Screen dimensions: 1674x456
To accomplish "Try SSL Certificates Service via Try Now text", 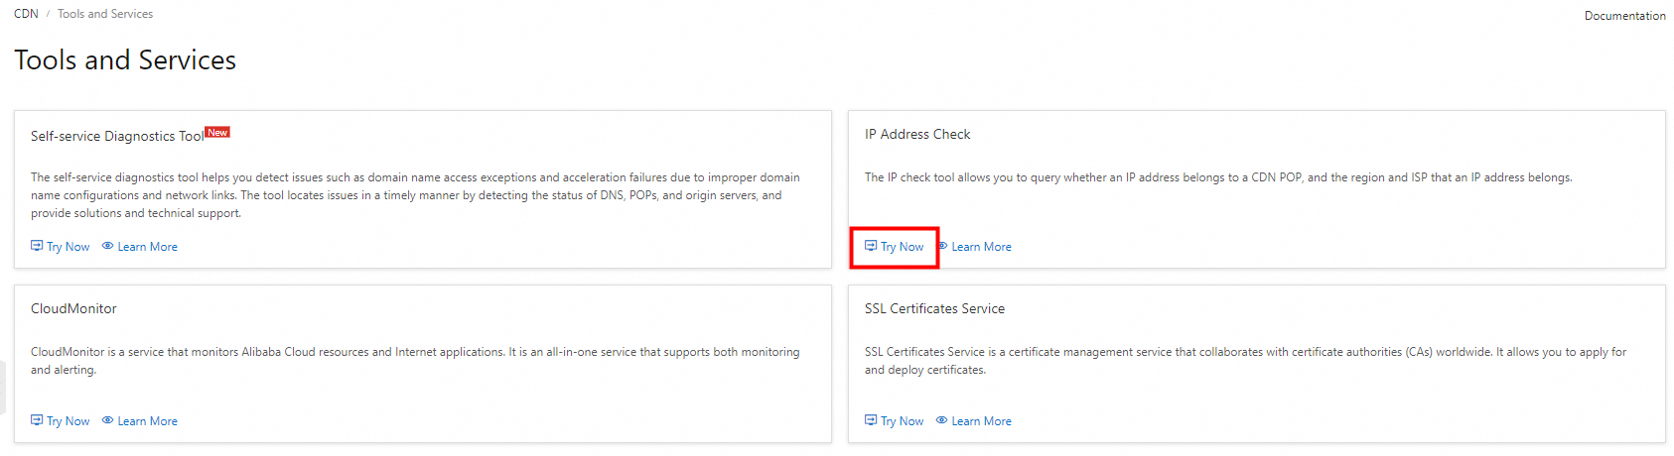I will (x=903, y=421).
